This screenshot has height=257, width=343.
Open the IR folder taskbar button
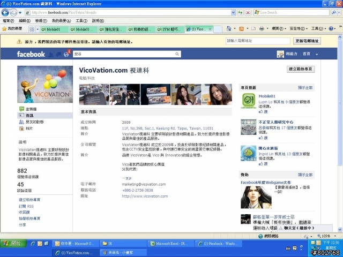click(x=123, y=244)
